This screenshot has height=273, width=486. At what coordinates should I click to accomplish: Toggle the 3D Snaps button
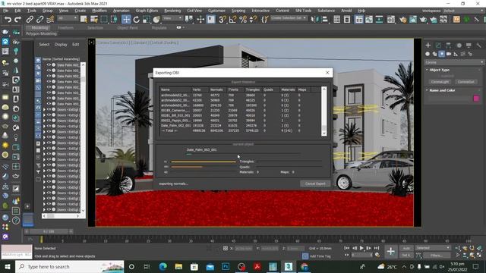[x=222, y=20]
